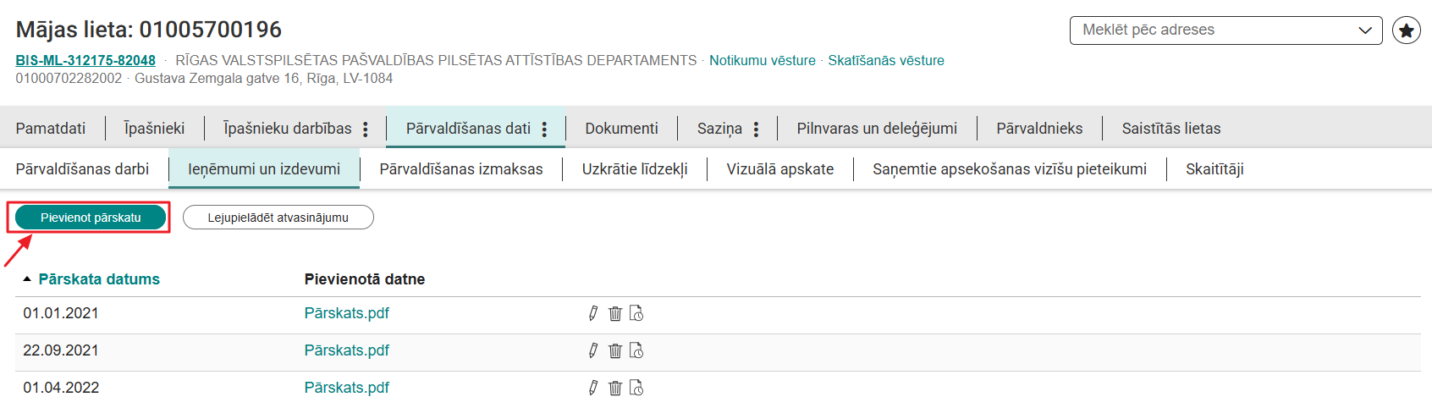
Task: Select the date cell 01.01.2021
Action: pyautogui.click(x=61, y=313)
